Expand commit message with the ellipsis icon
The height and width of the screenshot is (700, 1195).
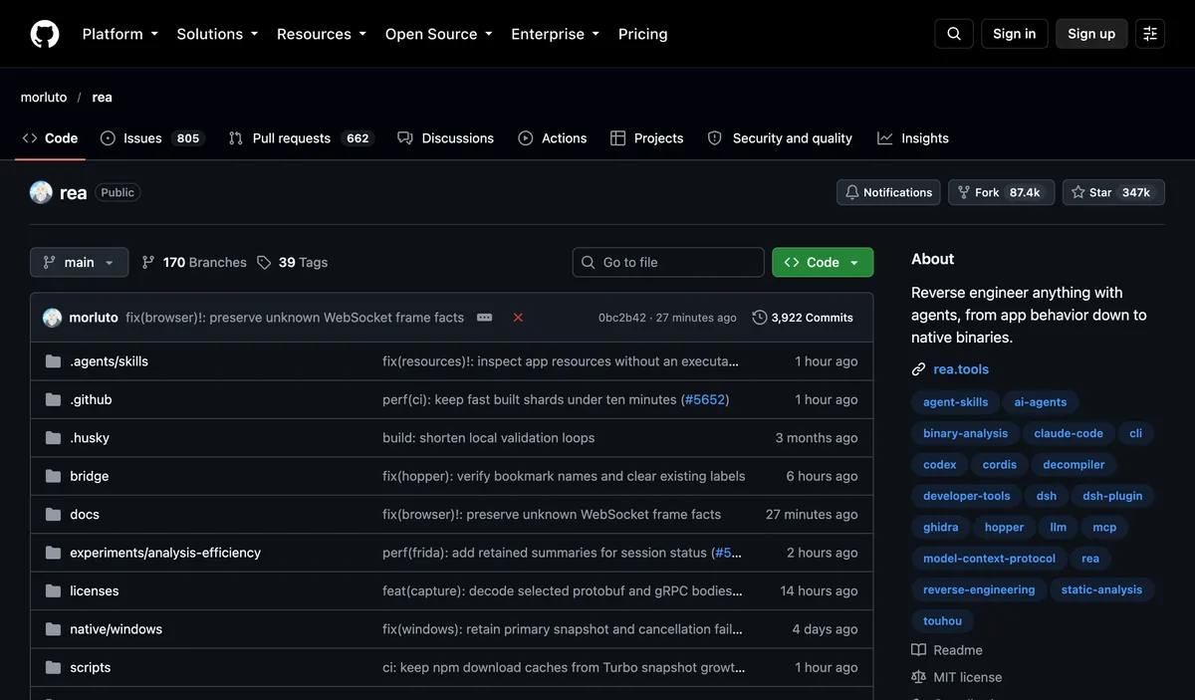tap(485, 318)
